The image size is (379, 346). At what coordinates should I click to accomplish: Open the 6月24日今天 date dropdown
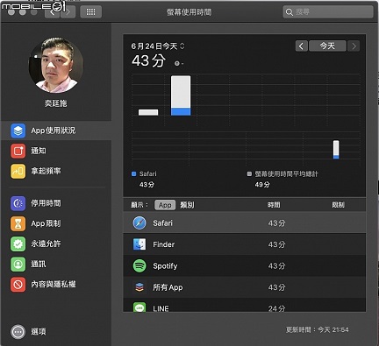pyautogui.click(x=158, y=46)
